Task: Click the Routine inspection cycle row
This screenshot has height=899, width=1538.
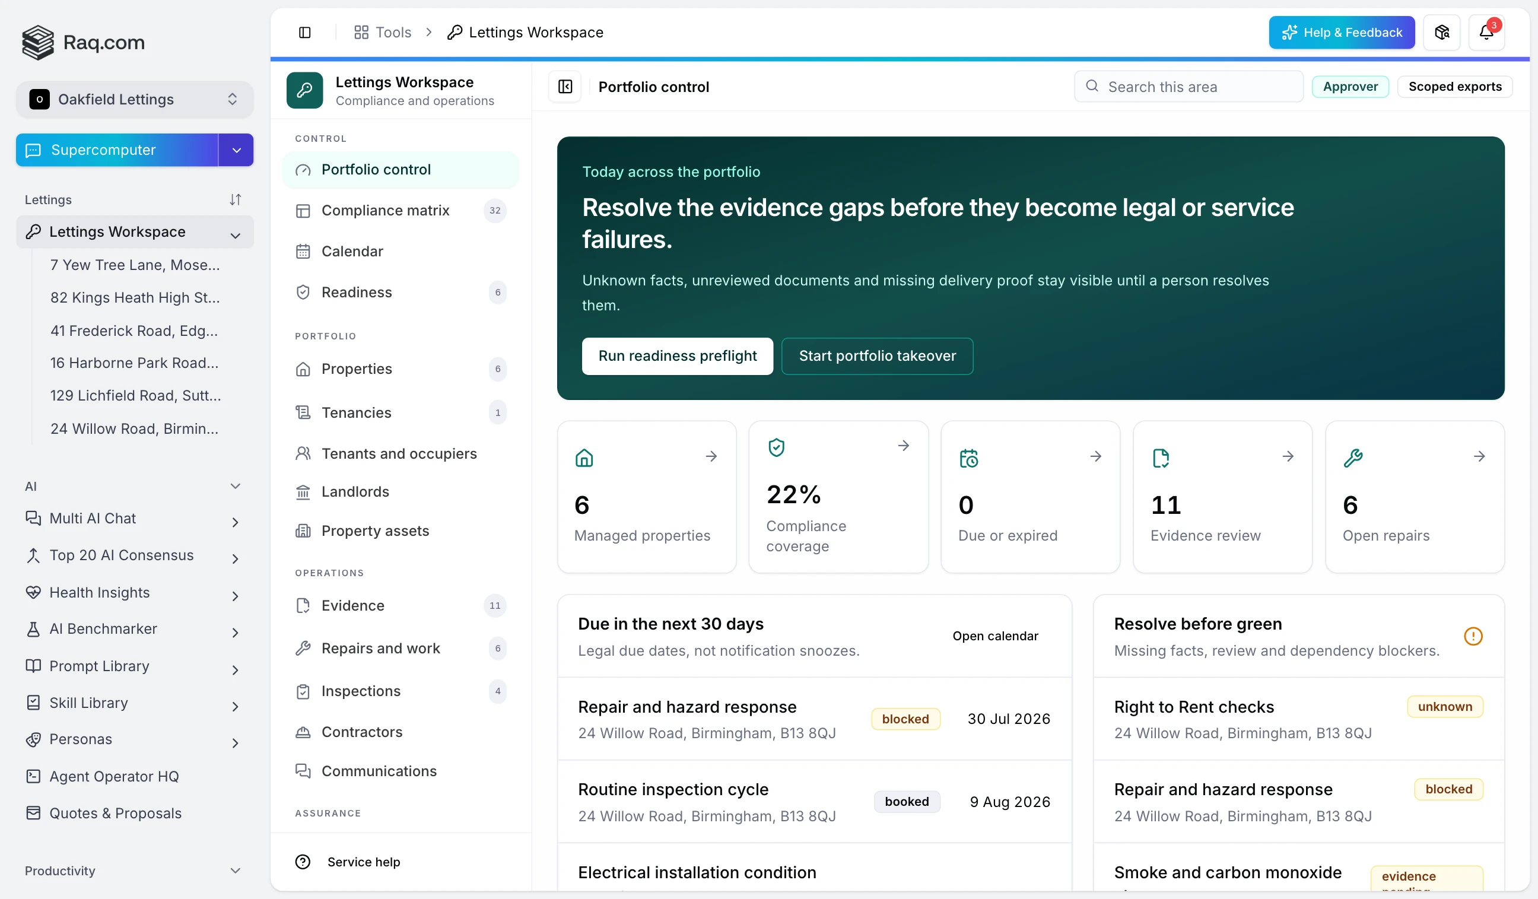Action: (x=814, y=802)
